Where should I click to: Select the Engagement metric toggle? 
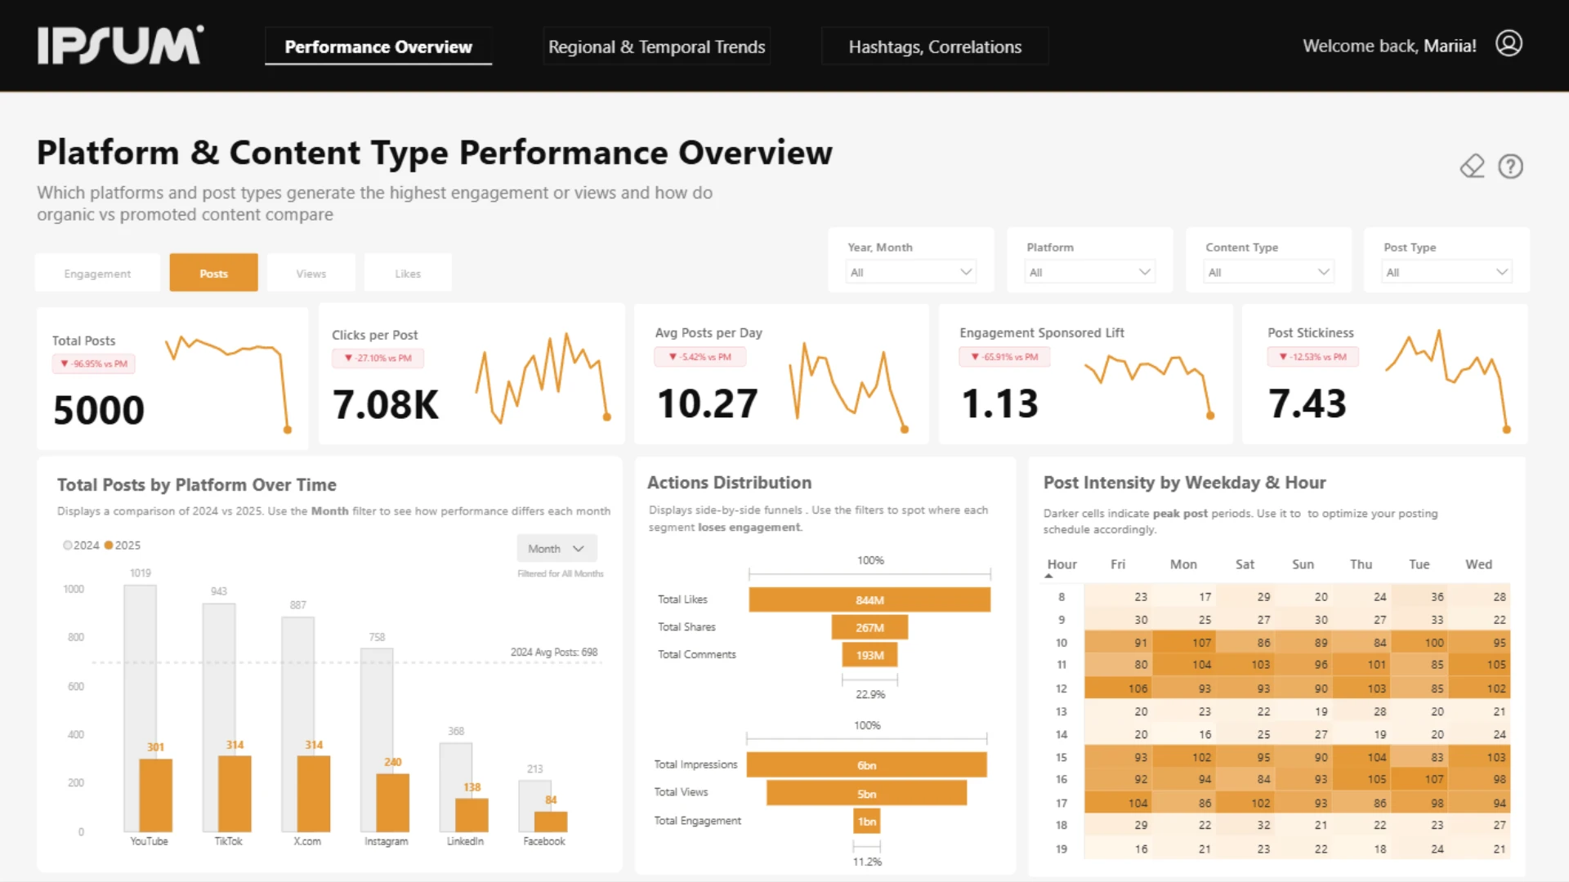point(97,274)
